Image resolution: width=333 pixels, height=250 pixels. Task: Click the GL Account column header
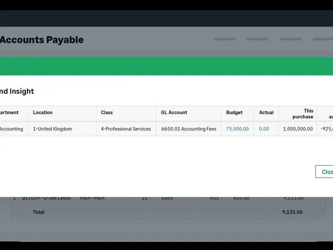174,112
